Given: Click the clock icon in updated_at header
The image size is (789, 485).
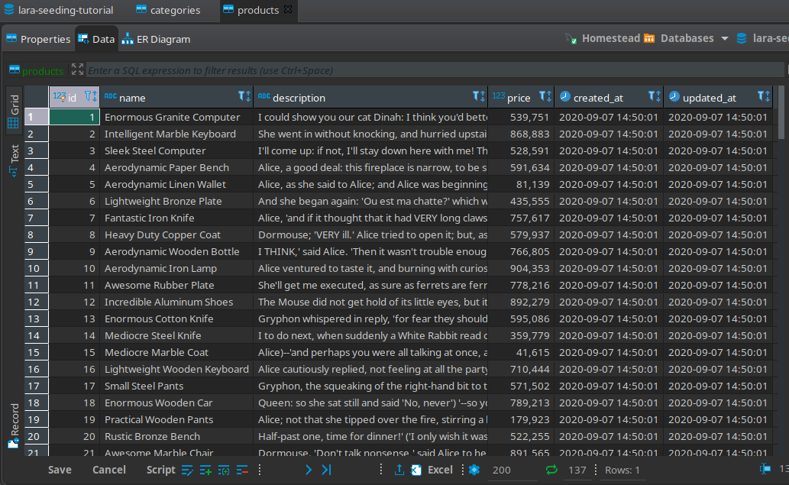Looking at the screenshot, I should [674, 96].
